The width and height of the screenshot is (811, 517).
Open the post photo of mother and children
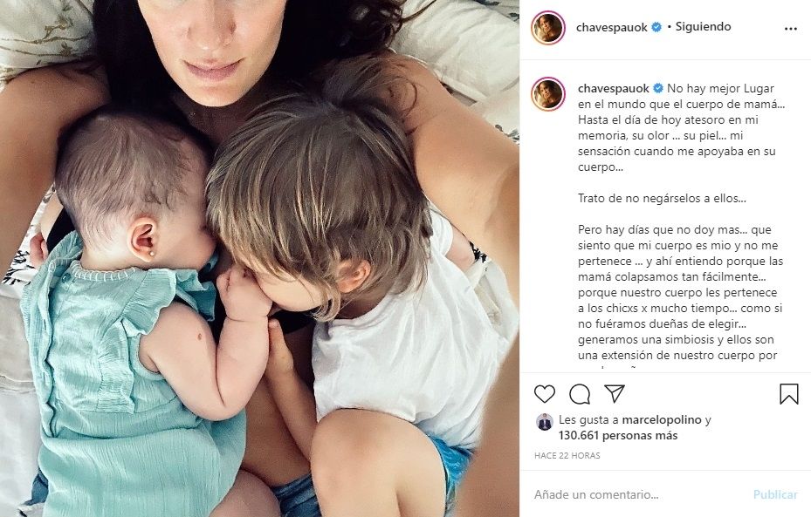[x=259, y=258]
